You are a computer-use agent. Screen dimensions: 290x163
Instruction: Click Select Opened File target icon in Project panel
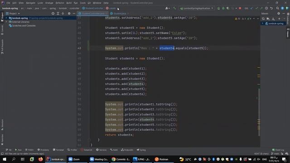(x=53, y=14)
